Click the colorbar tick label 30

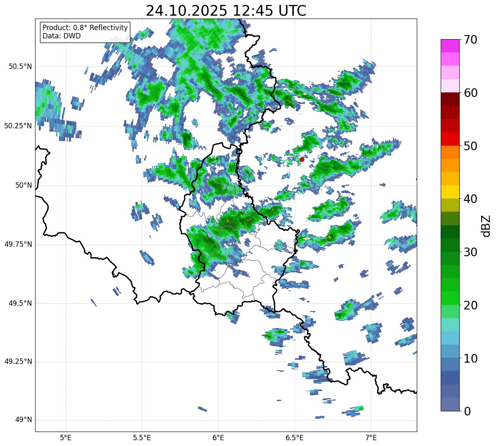471,252
